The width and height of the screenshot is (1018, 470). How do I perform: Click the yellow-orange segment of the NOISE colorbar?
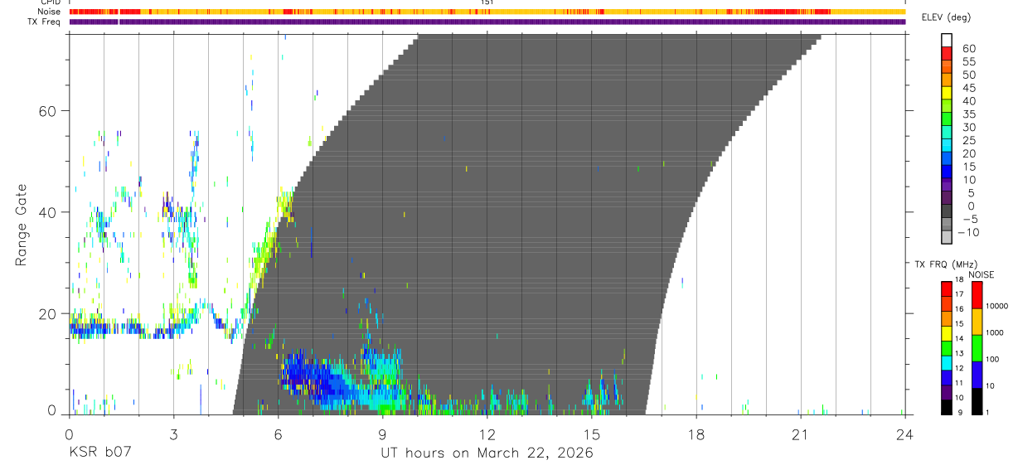pos(977,322)
